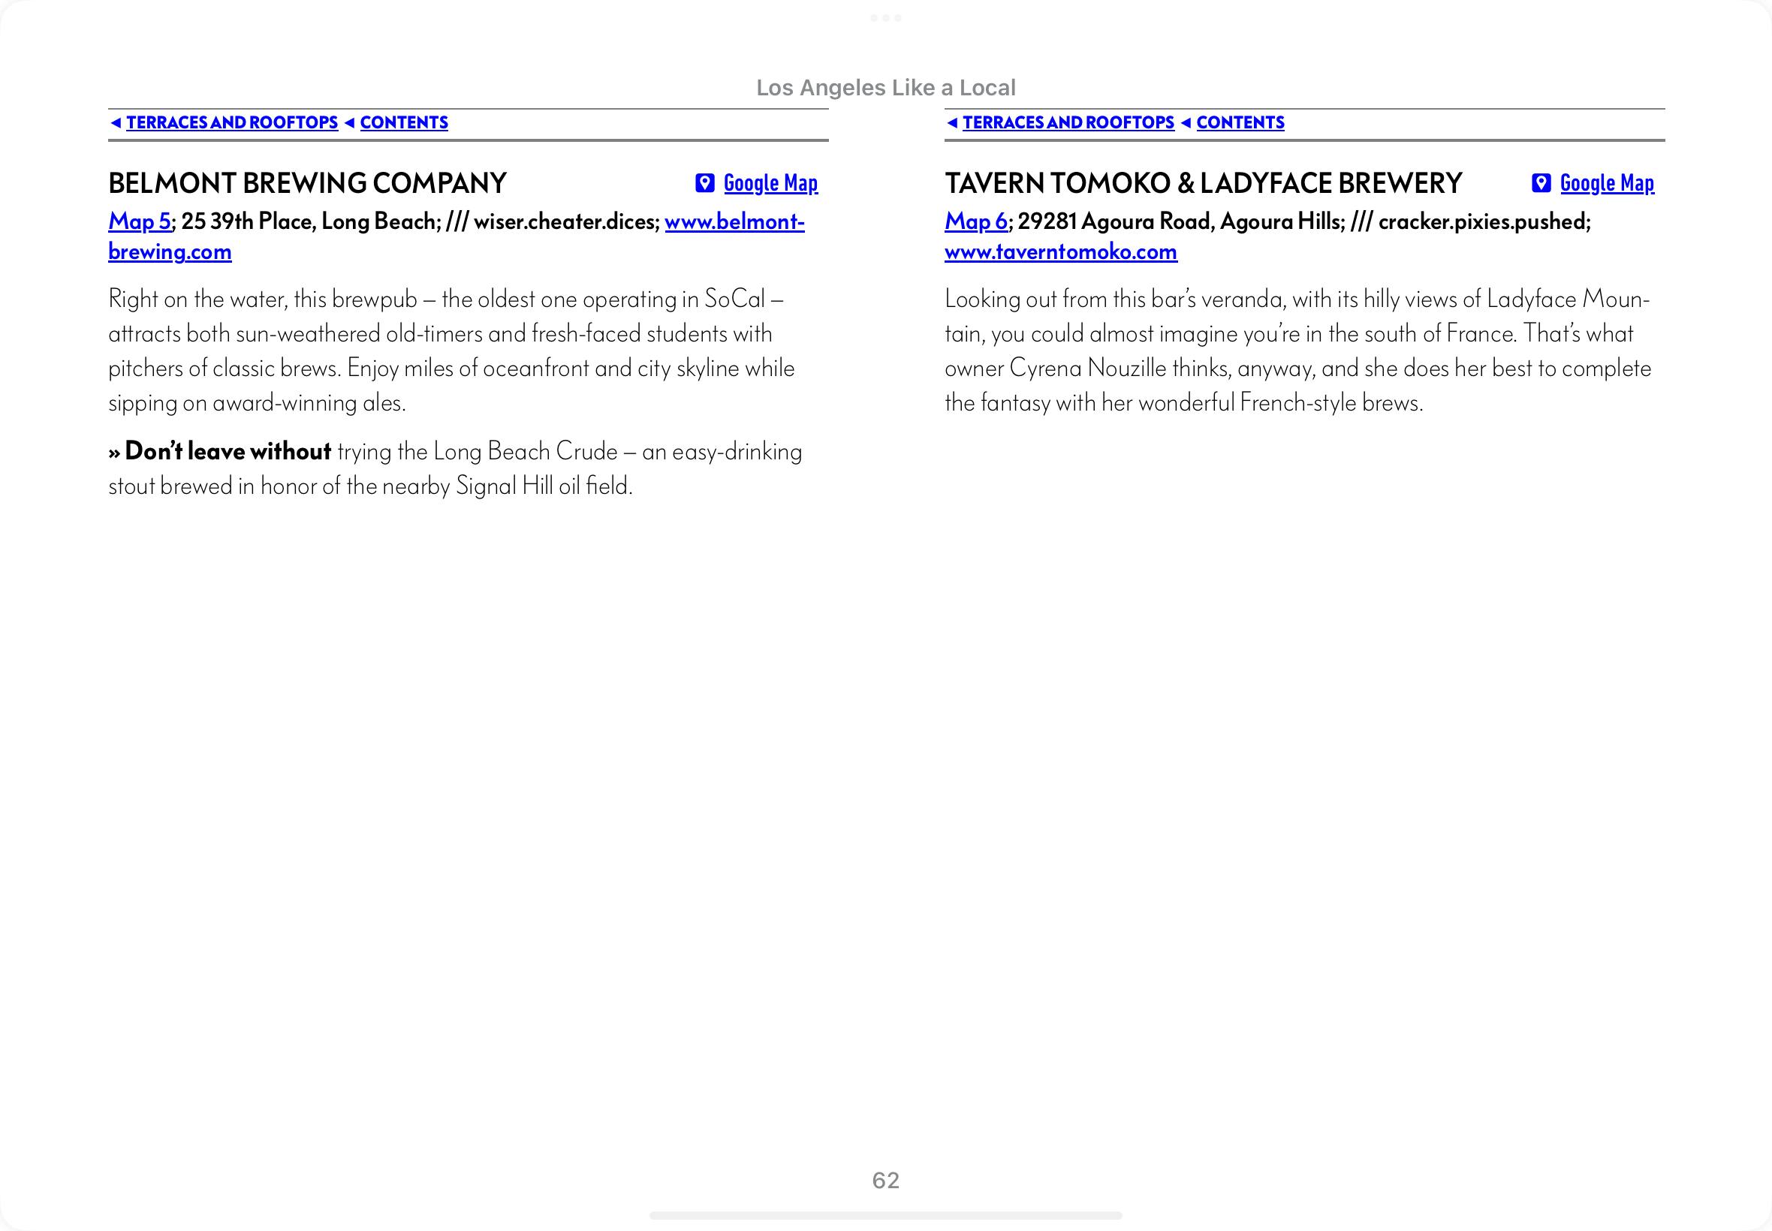Visit www.taverntomoko.com website link
The image size is (1772, 1231).
(x=1060, y=251)
